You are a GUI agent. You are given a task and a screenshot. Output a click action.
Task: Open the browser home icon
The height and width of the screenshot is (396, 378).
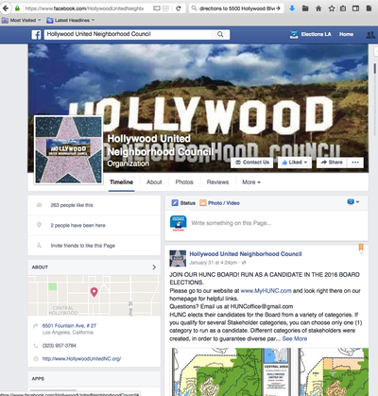click(318, 9)
